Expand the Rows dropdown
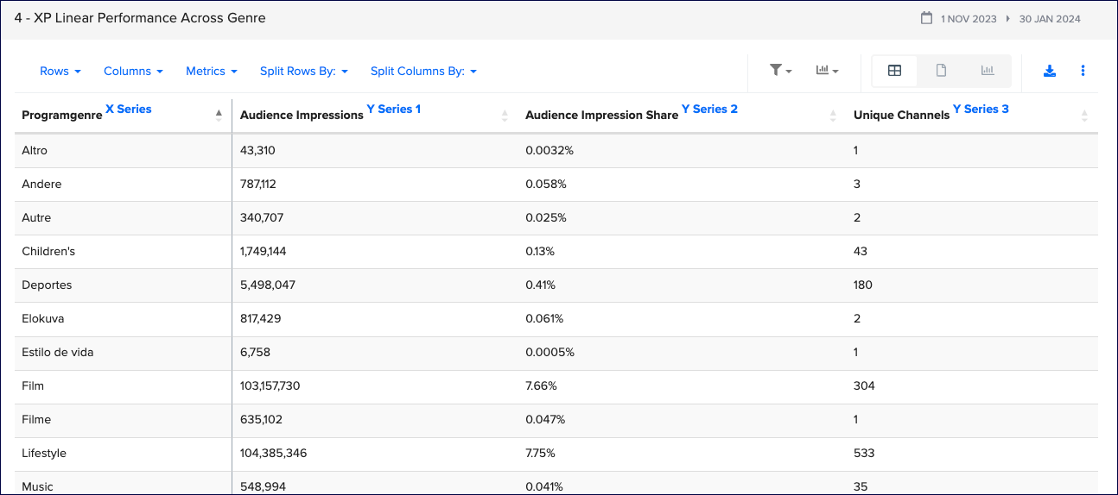1118x495 pixels. pyautogui.click(x=60, y=72)
